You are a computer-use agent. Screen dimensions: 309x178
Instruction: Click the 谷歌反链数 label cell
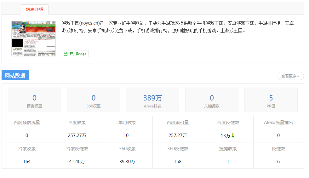pyautogui.click(x=77, y=149)
